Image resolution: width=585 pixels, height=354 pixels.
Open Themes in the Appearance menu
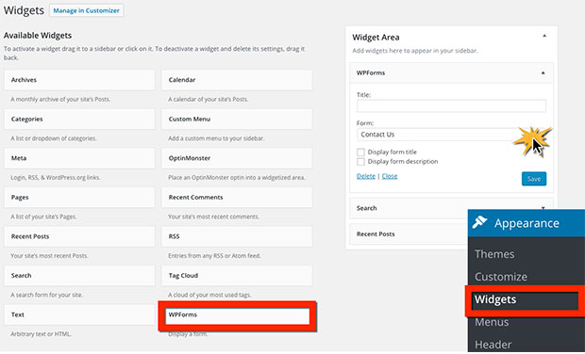tap(494, 254)
